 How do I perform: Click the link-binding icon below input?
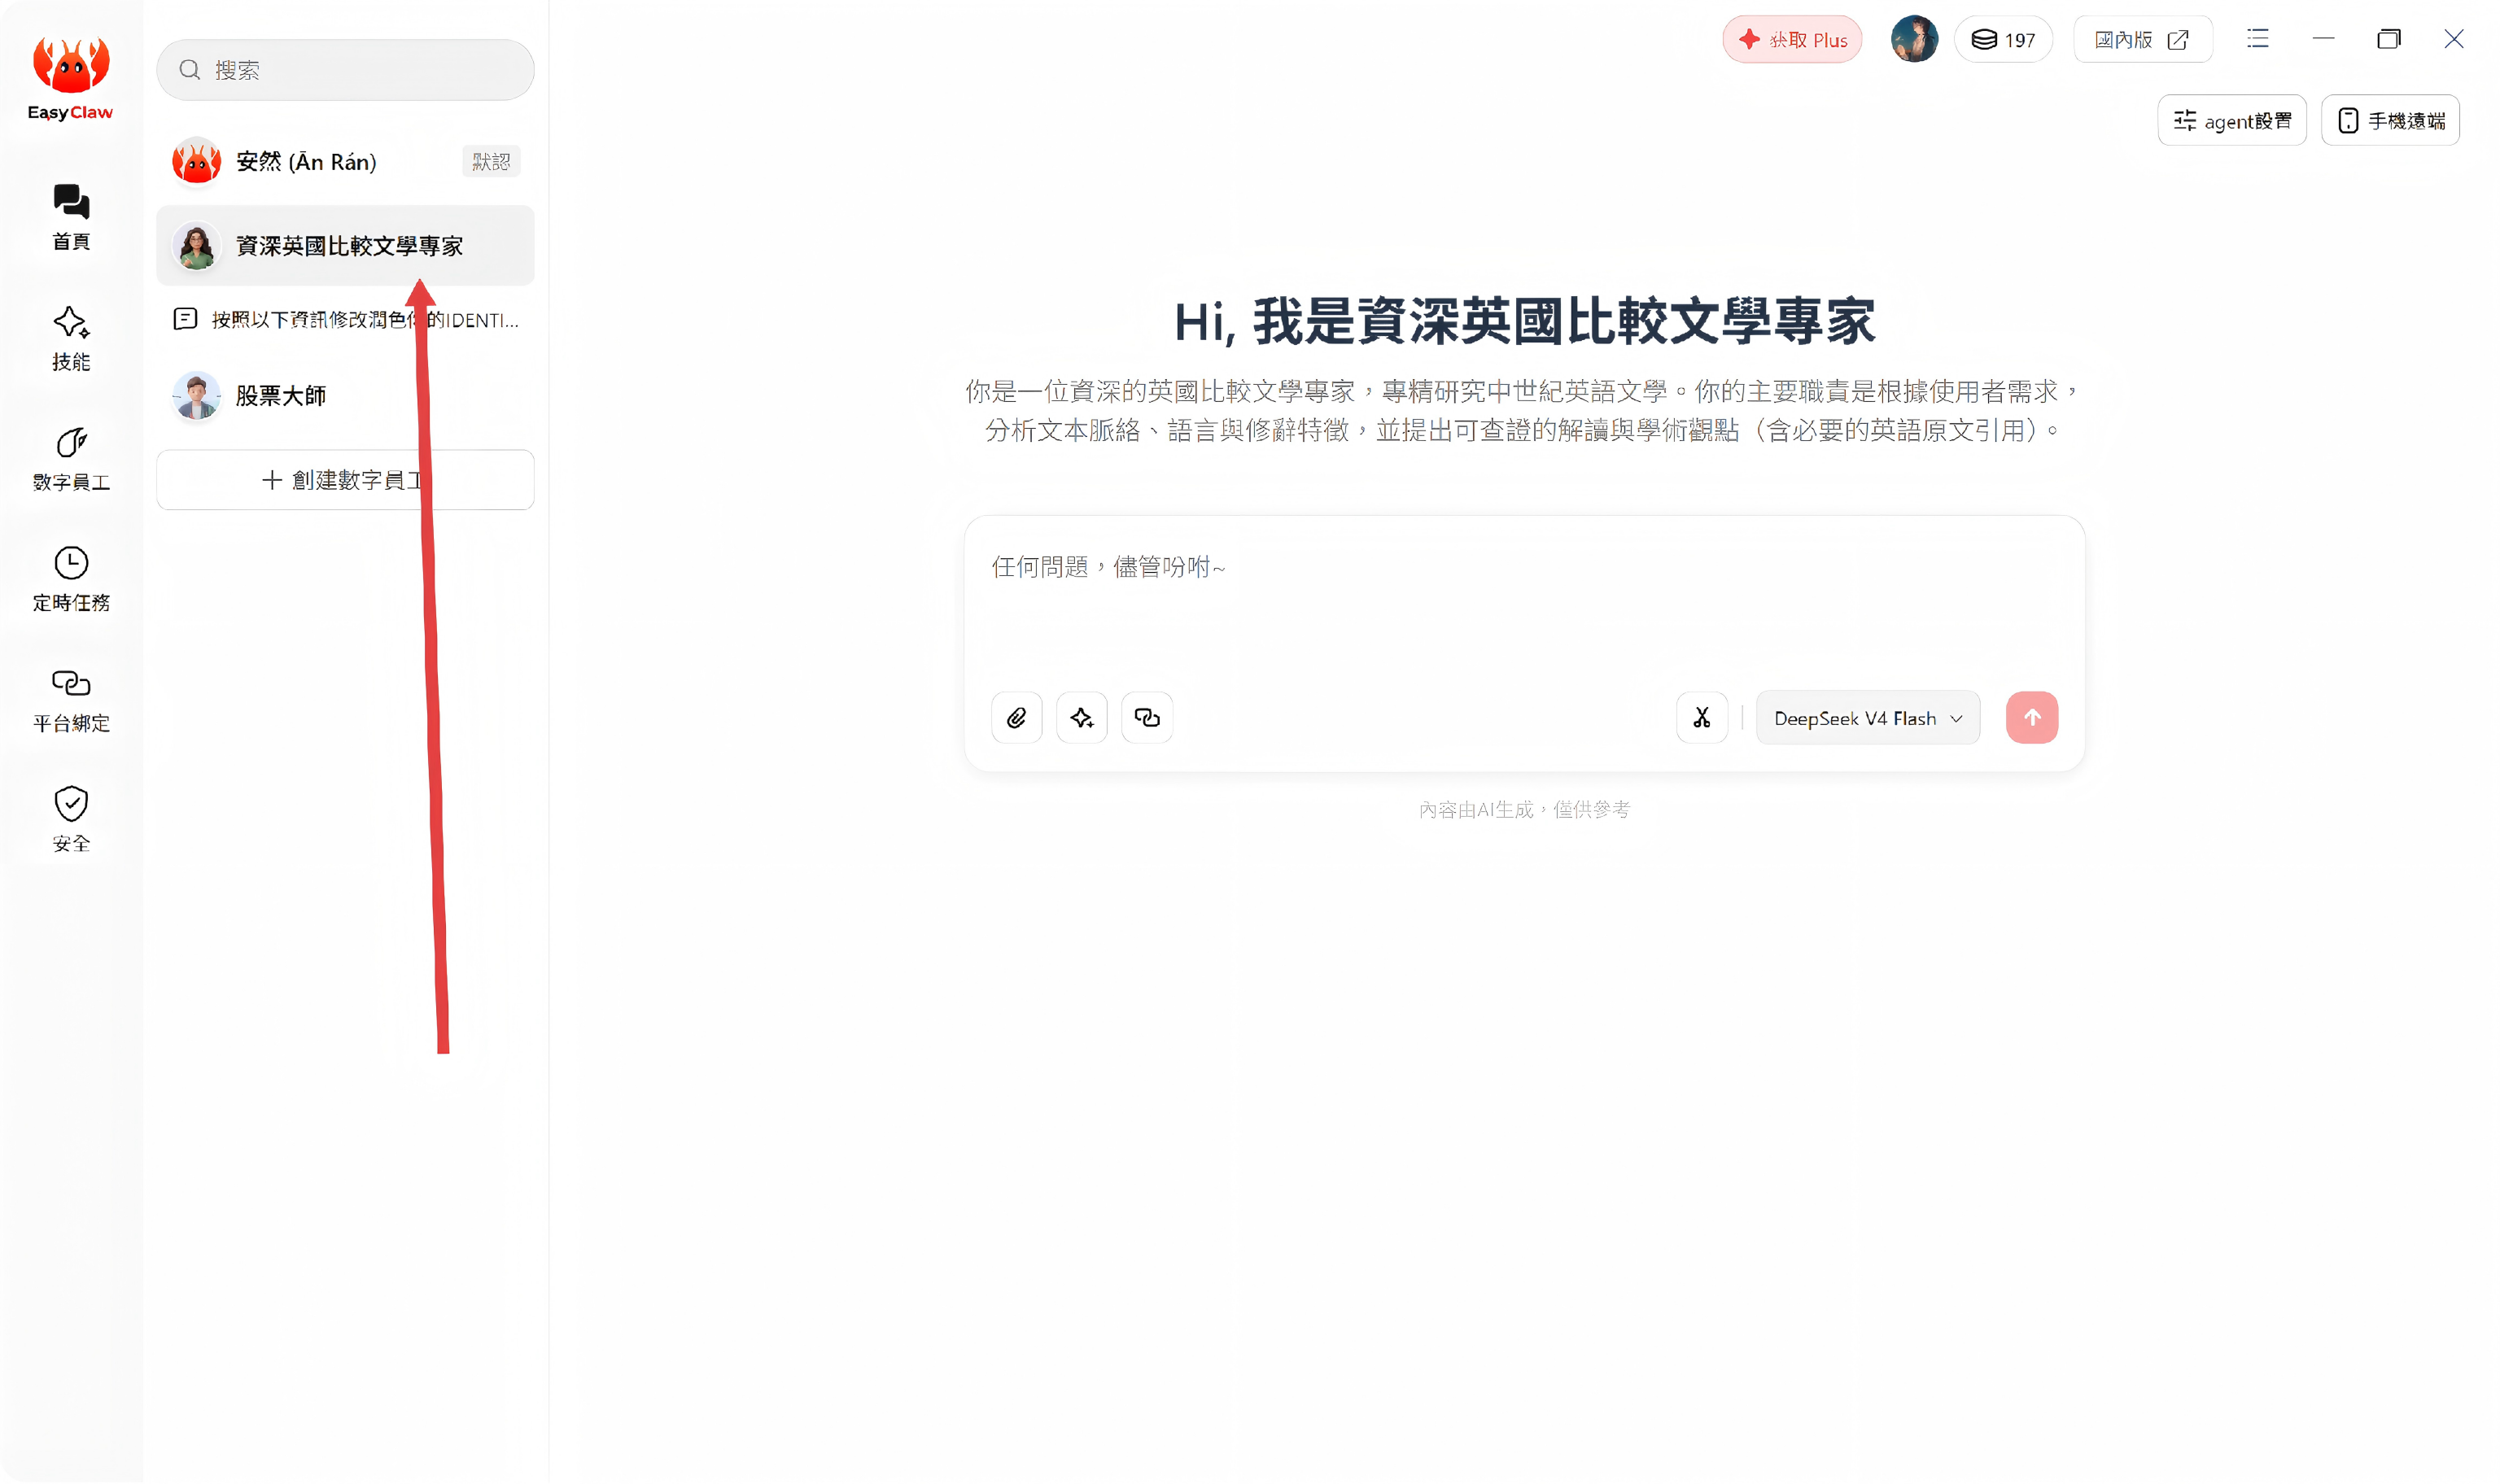point(1147,718)
